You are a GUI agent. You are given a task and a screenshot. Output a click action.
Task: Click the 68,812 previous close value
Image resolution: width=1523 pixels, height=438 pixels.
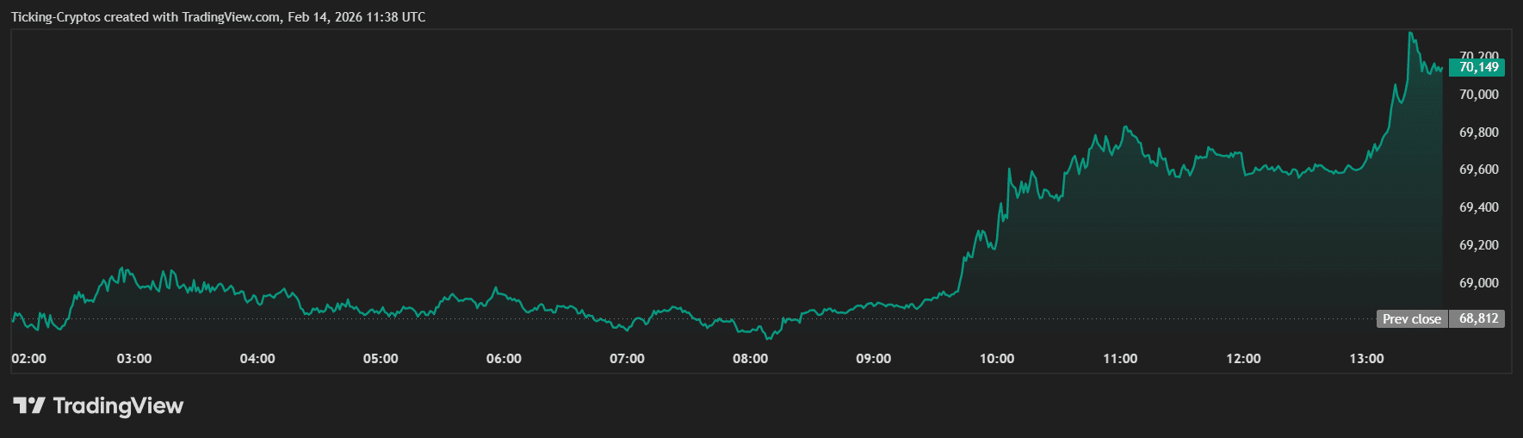point(1478,319)
